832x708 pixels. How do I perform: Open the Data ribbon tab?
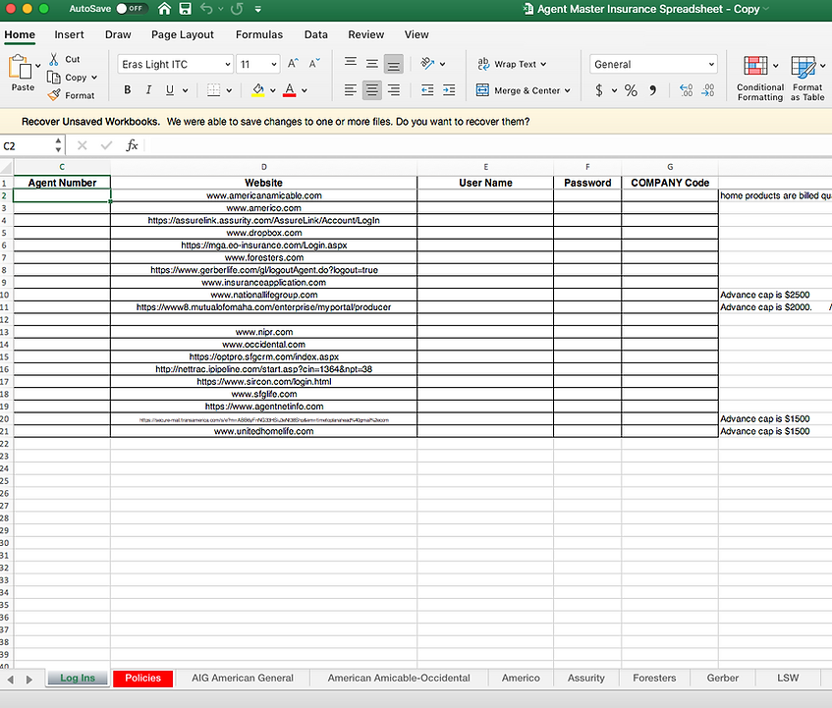(315, 34)
